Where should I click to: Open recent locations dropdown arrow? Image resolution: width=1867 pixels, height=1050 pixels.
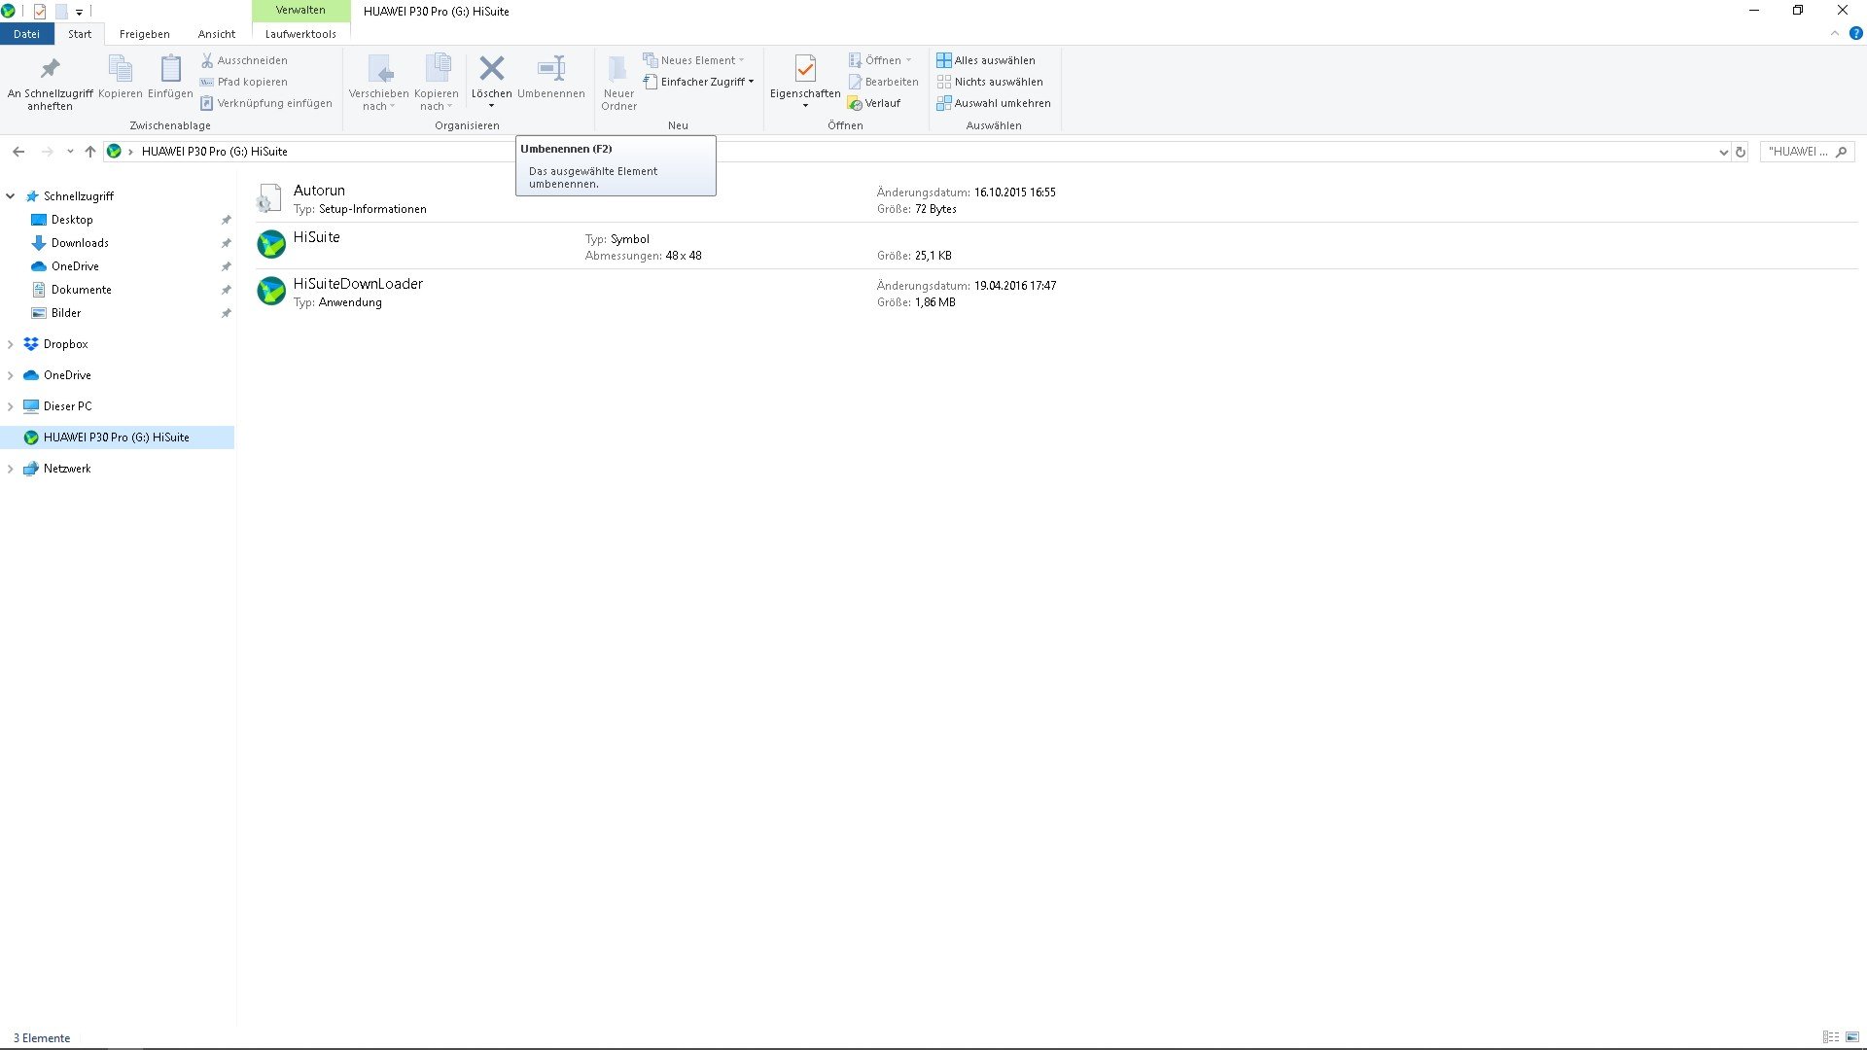(x=70, y=152)
